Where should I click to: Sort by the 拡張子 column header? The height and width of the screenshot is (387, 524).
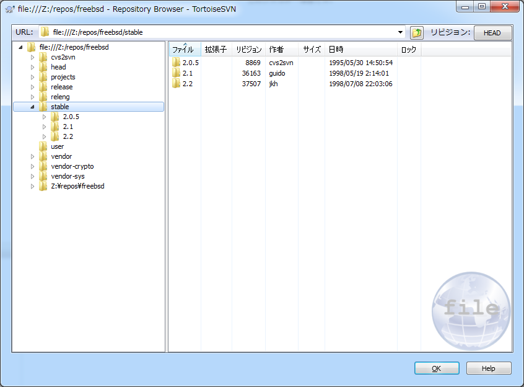[x=216, y=50]
